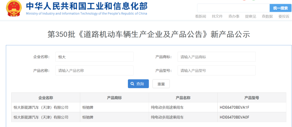Click the English ministry name subtitle
The width and height of the screenshot is (292, 127).
[87, 13]
